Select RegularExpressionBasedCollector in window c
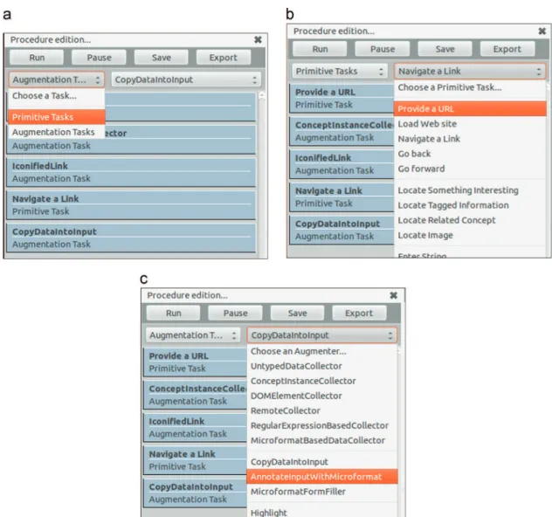This screenshot has width=552, height=517. click(322, 425)
